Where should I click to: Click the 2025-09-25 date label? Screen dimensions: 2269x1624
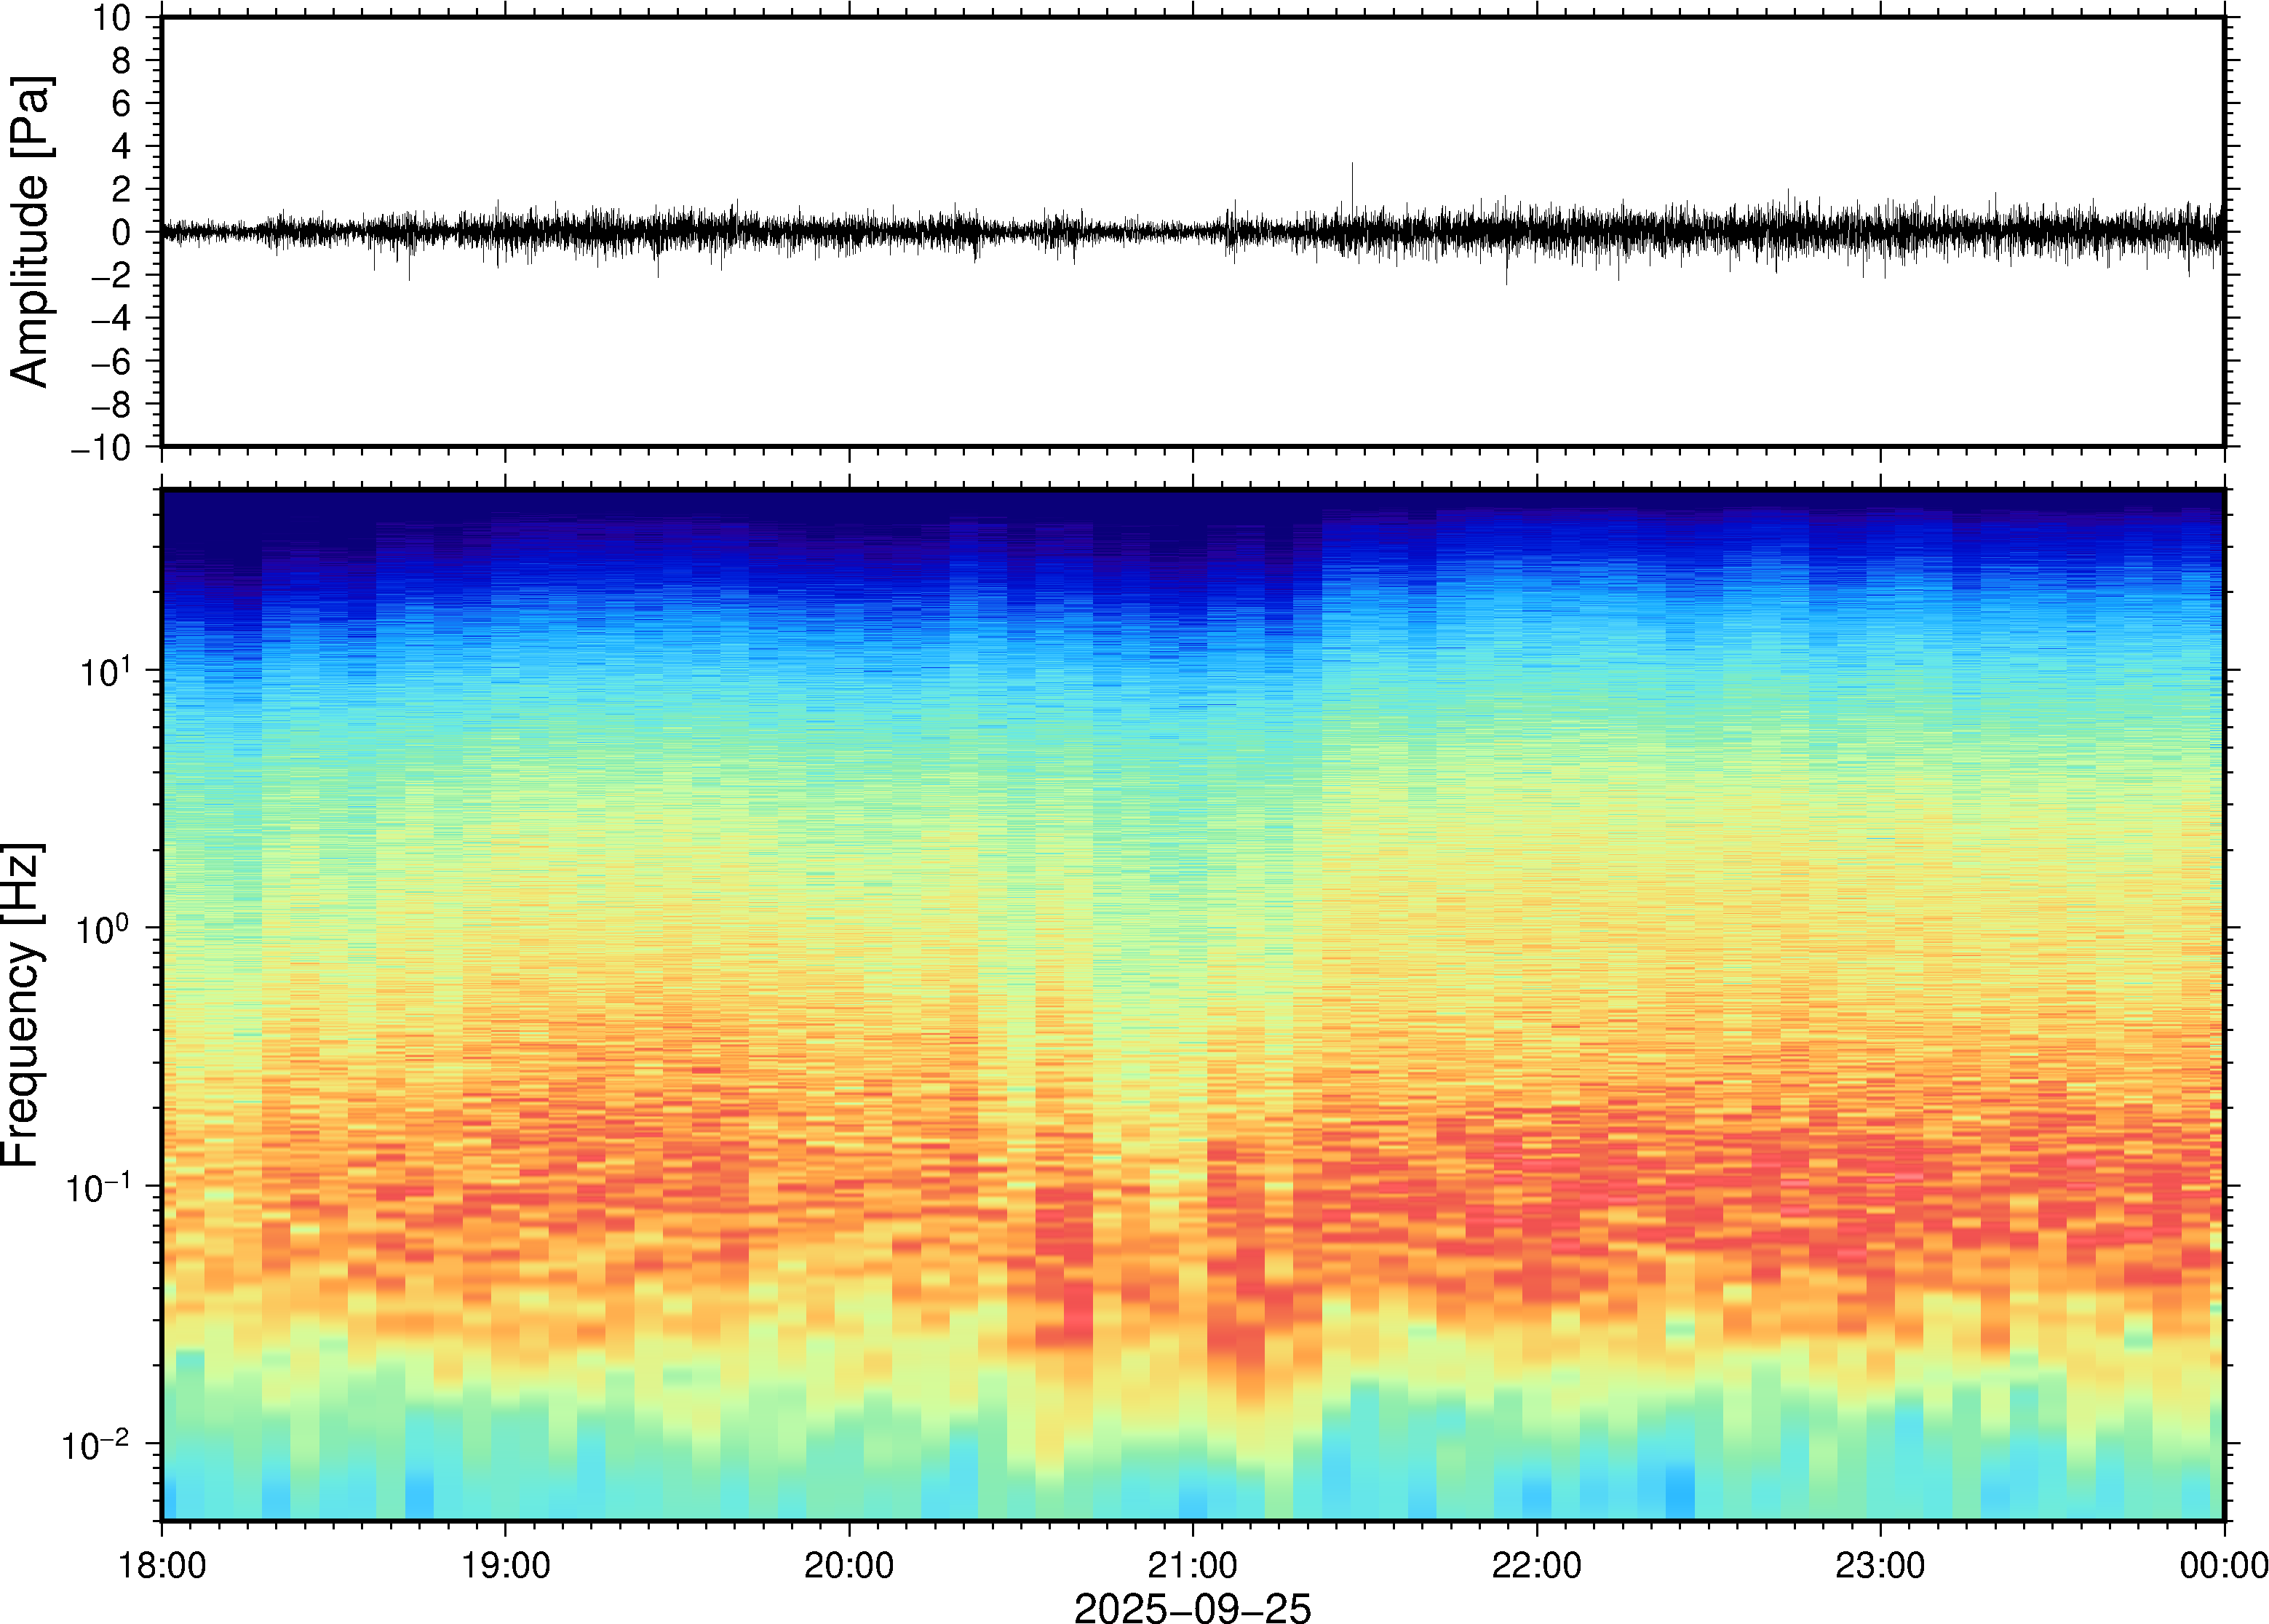[1192, 1607]
